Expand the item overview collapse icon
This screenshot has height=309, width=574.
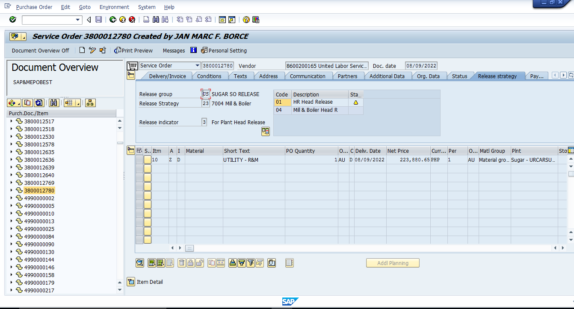click(131, 150)
